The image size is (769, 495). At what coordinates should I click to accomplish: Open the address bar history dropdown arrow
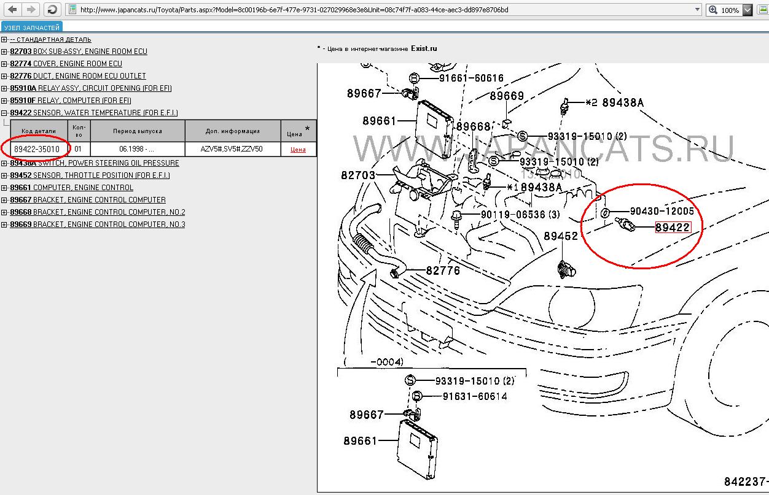click(697, 10)
